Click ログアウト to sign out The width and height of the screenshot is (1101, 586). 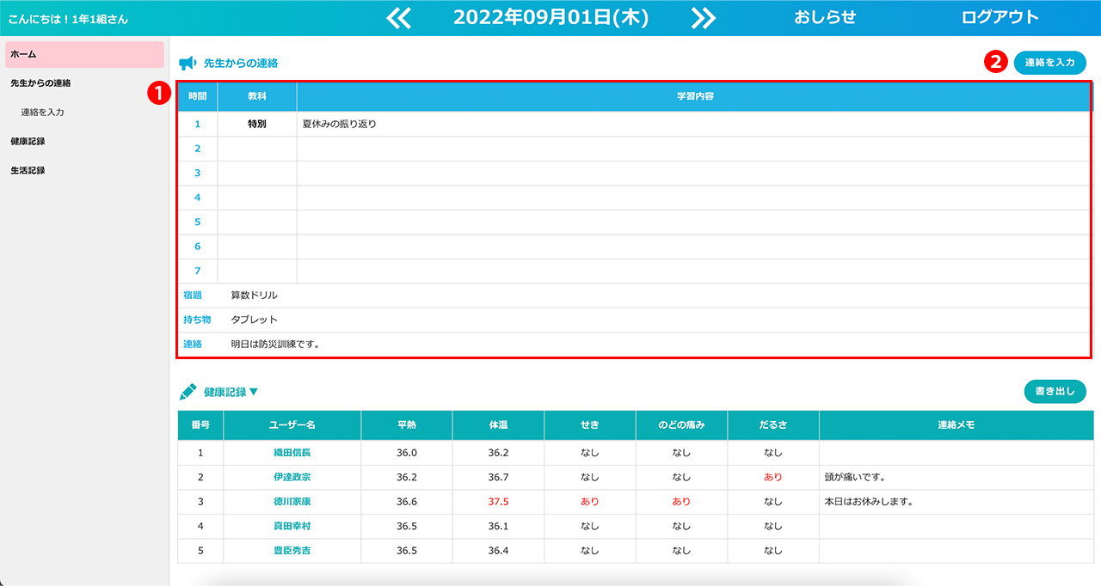1000,17
